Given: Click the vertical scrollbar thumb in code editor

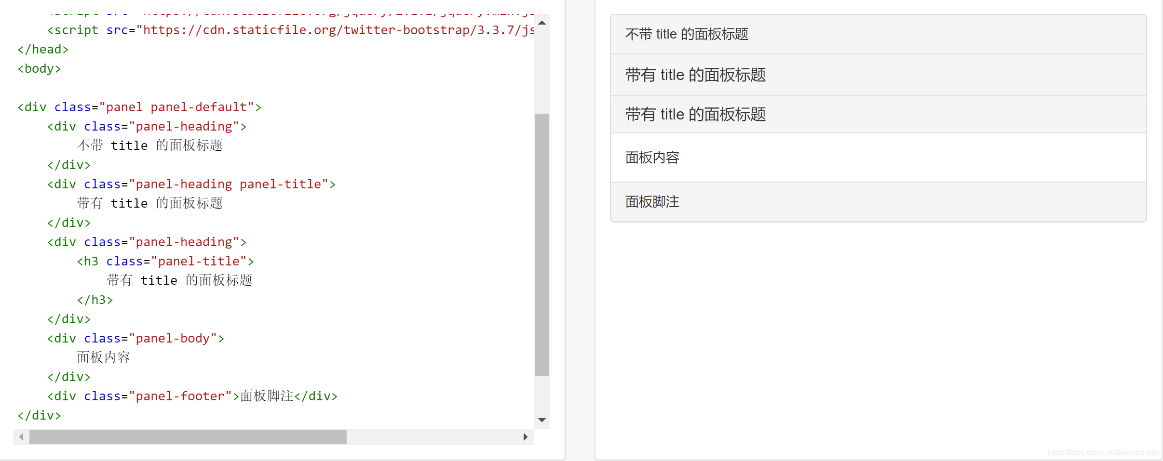Looking at the screenshot, I should coord(542,244).
